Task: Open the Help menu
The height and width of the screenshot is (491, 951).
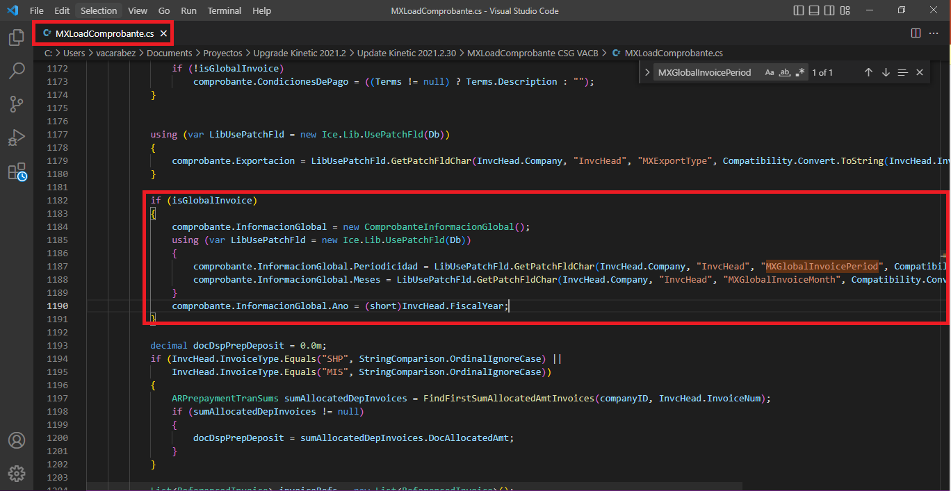Action: tap(261, 10)
